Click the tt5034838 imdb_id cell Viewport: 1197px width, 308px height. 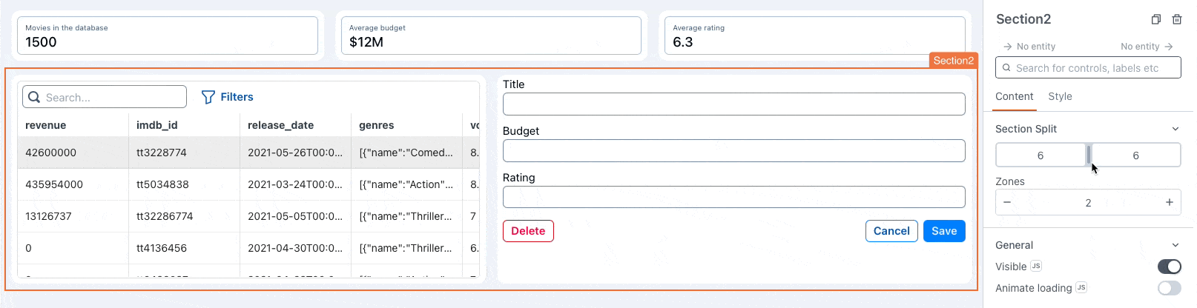coord(184,184)
